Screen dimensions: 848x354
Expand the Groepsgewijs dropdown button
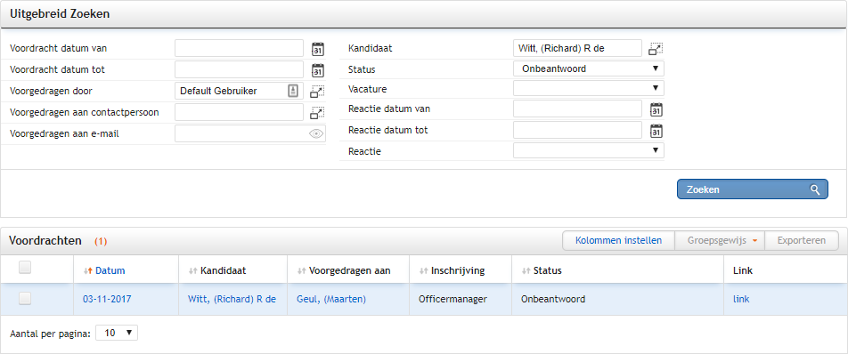720,241
